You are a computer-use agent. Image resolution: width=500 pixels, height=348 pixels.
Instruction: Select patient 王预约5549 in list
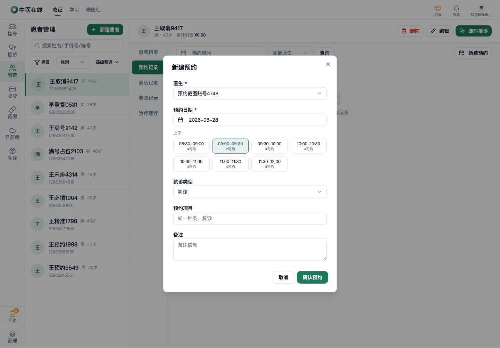[77, 271]
